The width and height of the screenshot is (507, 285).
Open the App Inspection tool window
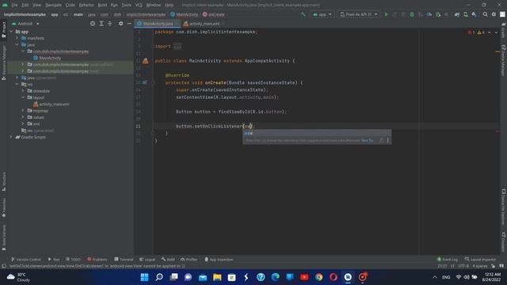pyautogui.click(x=219, y=259)
